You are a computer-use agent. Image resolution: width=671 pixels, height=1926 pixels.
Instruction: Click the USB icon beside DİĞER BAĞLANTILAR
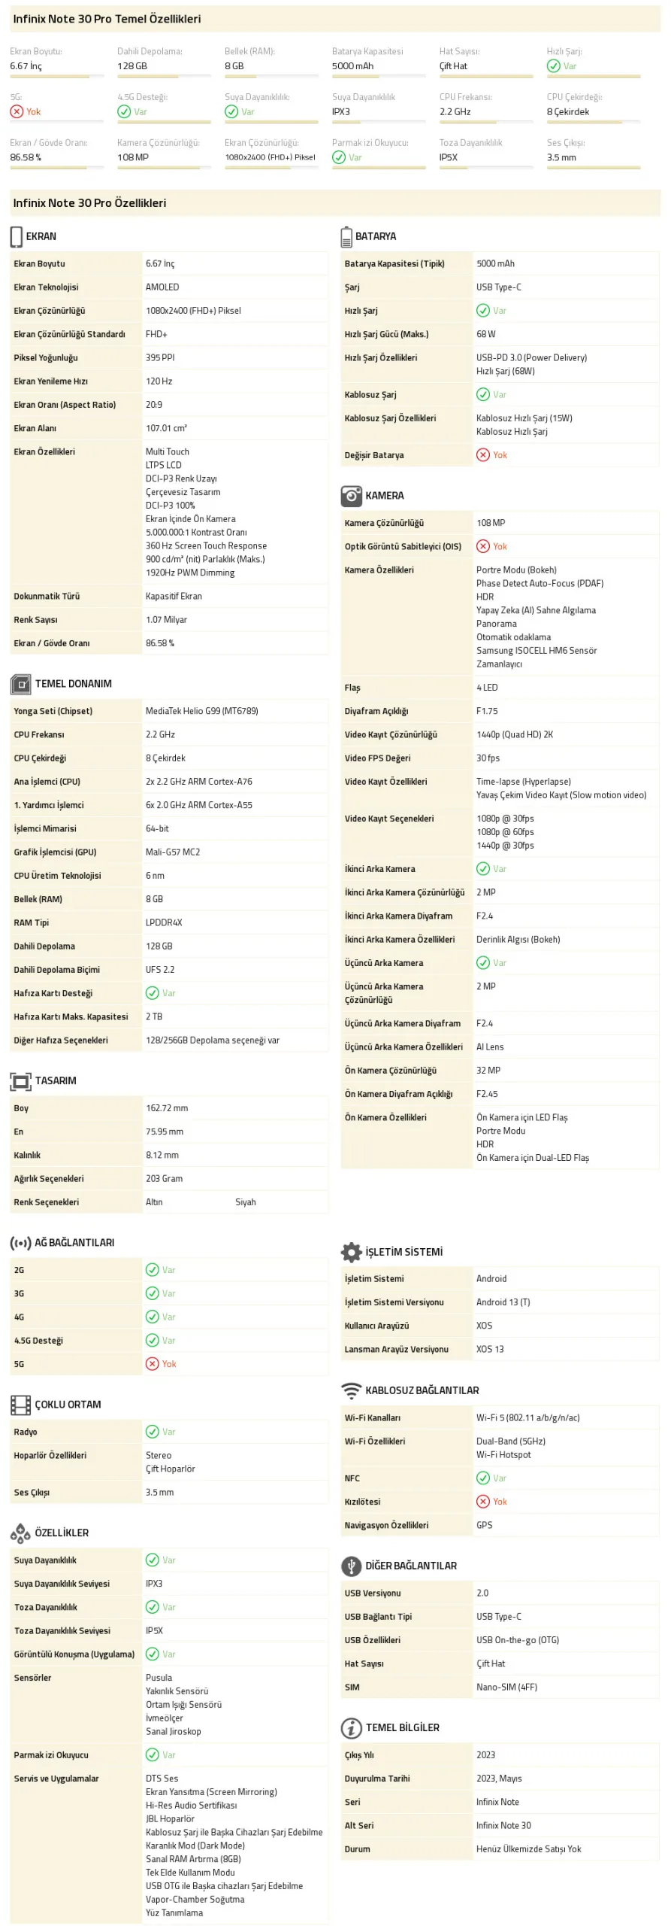(351, 1566)
